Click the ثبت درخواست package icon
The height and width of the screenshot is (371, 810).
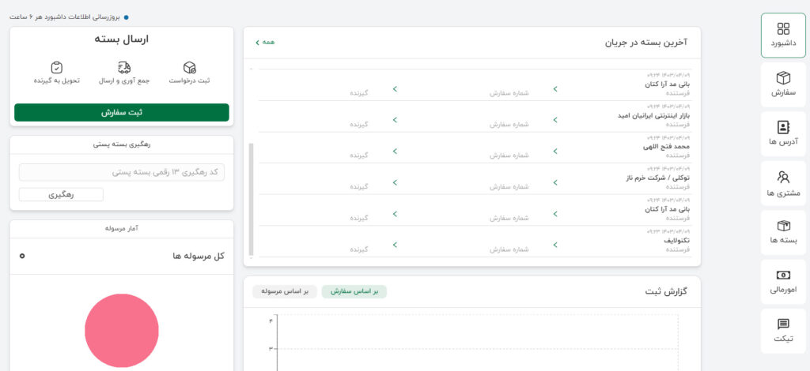coord(190,68)
